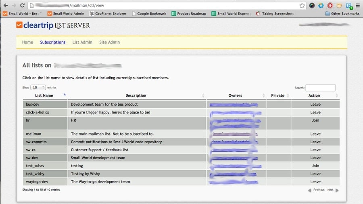Join the hr list
The image size is (363, 204).
(x=315, y=120)
